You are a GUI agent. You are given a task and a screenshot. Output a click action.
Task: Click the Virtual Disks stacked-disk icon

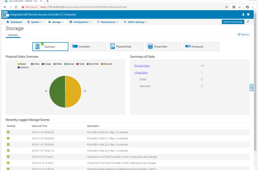point(150,46)
